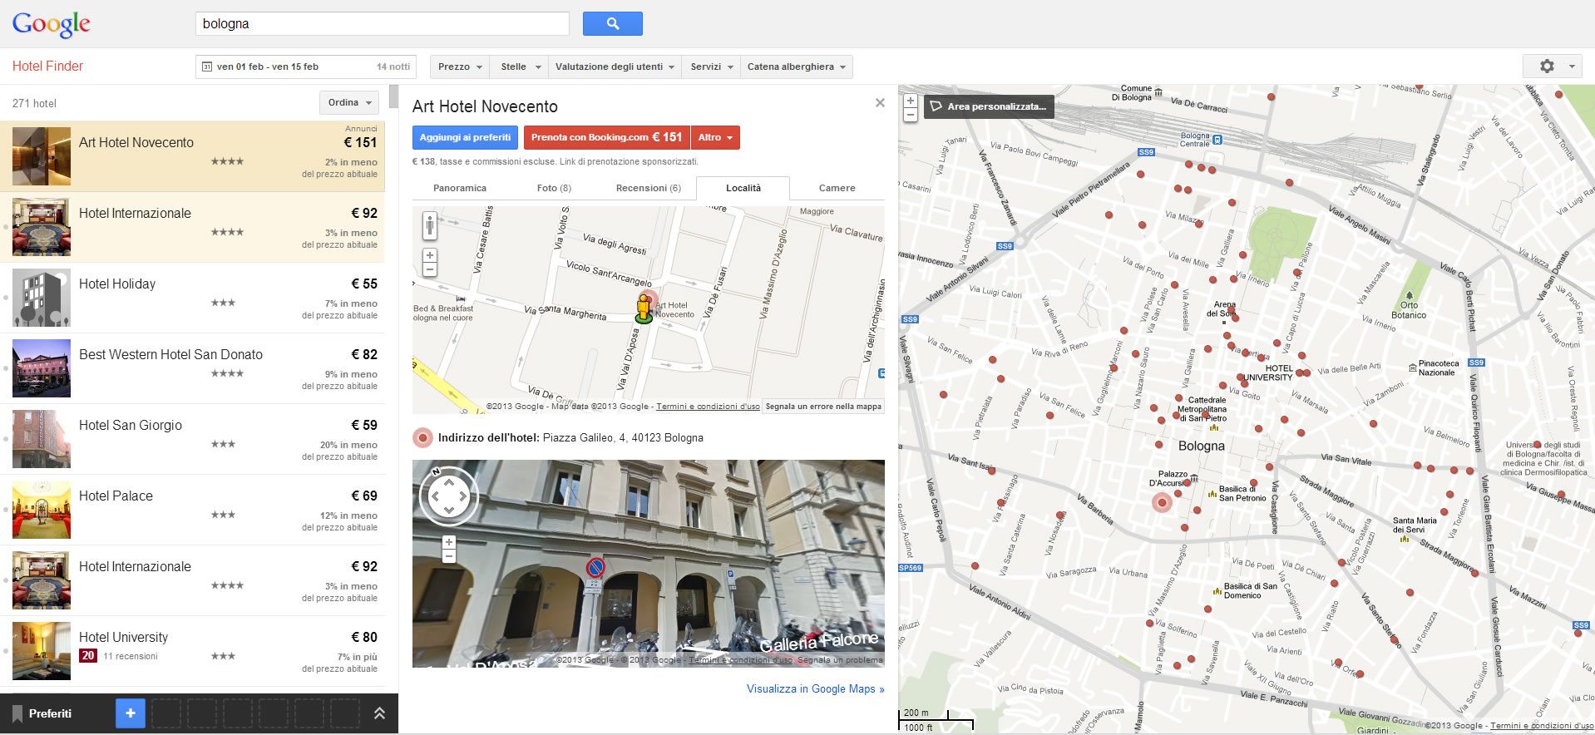This screenshot has width=1595, height=735.
Task: Zoom out on the small location map
Action: tap(429, 269)
